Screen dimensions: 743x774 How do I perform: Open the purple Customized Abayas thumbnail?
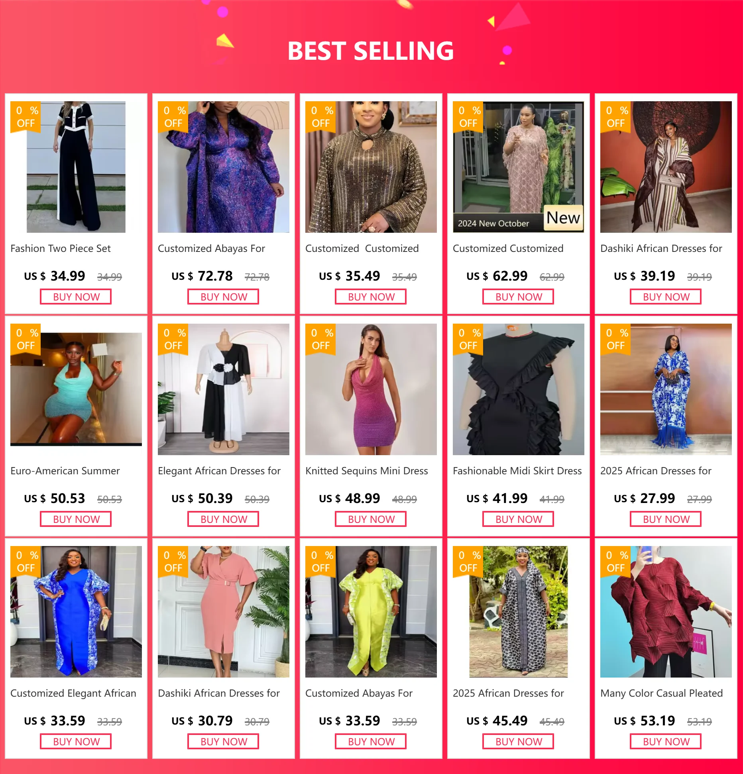click(x=224, y=167)
